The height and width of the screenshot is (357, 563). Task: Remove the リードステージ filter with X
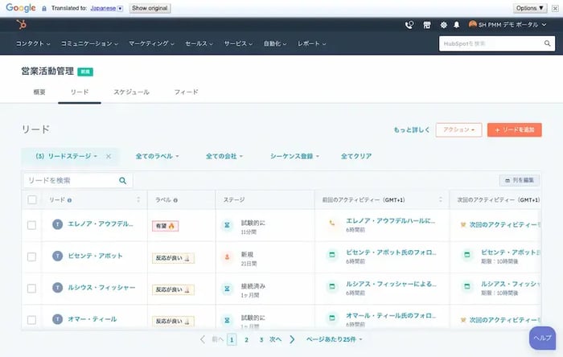click(109, 156)
